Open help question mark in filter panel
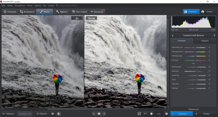This screenshot has width=218, height=117. click(214, 36)
